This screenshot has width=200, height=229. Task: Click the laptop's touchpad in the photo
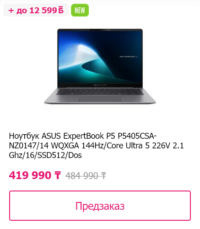coord(100,98)
